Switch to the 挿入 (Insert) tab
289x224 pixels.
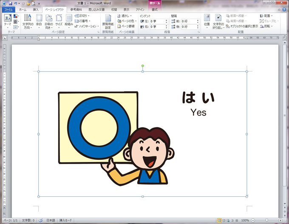36,9
